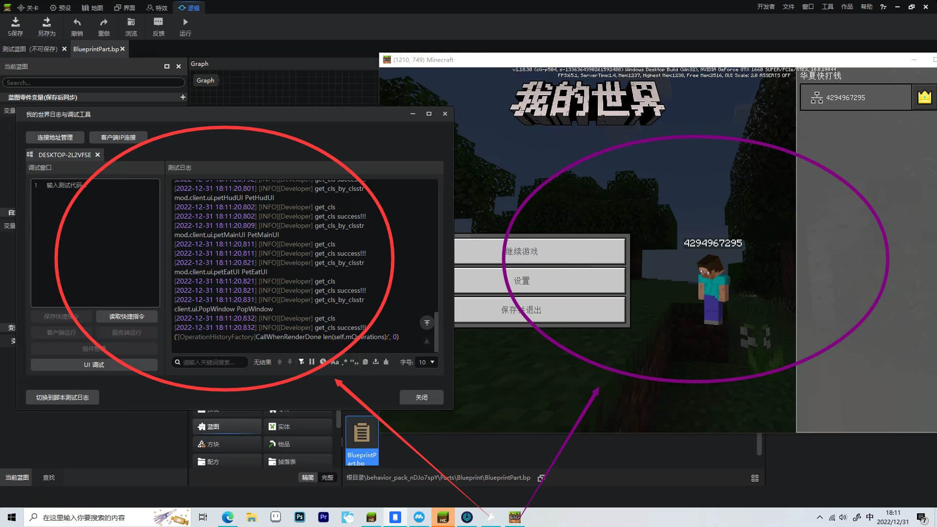This screenshot has width=937, height=527.
Task: Select the 掉落表 loot table category
Action: click(x=298, y=462)
